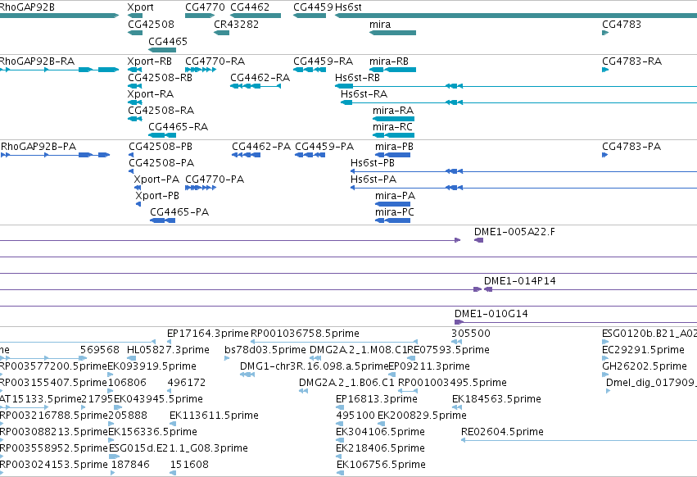
Task: Open EST EK093919.5prime label
Action: coord(152,366)
